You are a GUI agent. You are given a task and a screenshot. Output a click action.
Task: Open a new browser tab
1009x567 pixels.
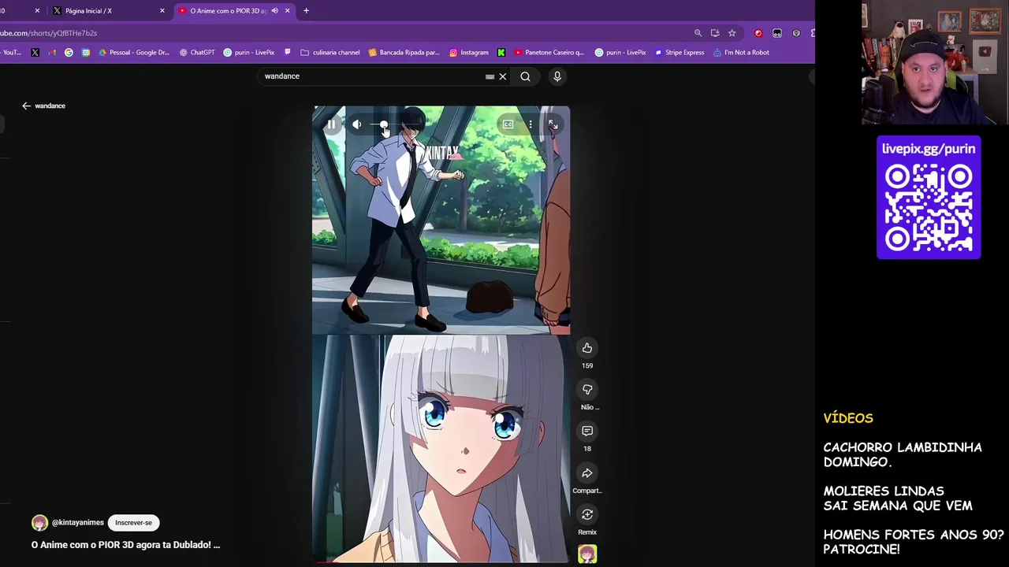coord(306,11)
